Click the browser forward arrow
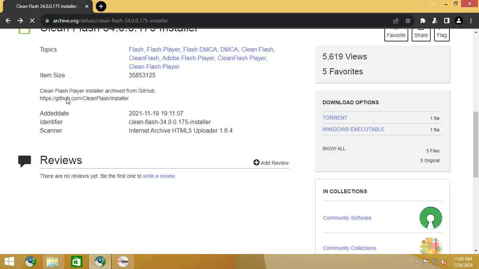 20,21
